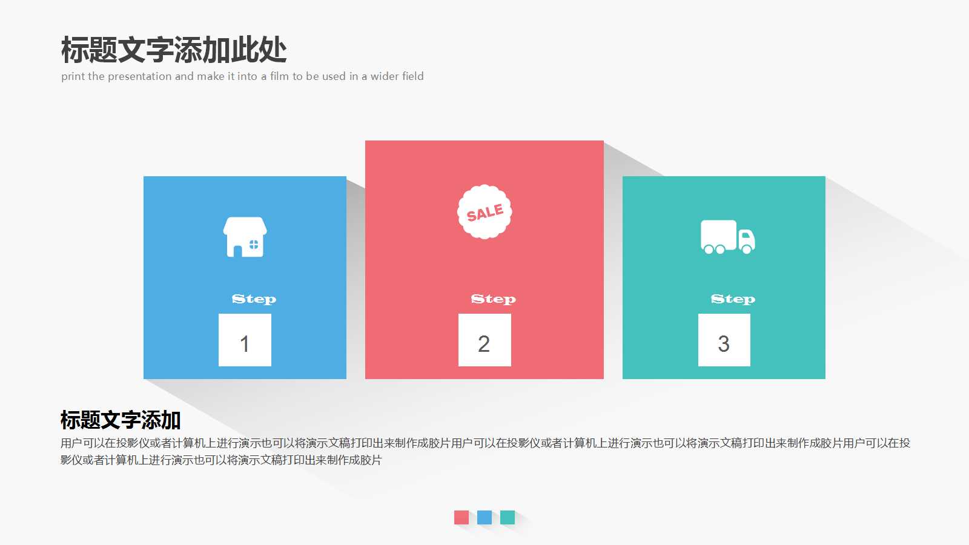The height and width of the screenshot is (545, 969).
Task: Click the delivery truck icon
Action: tap(726, 236)
